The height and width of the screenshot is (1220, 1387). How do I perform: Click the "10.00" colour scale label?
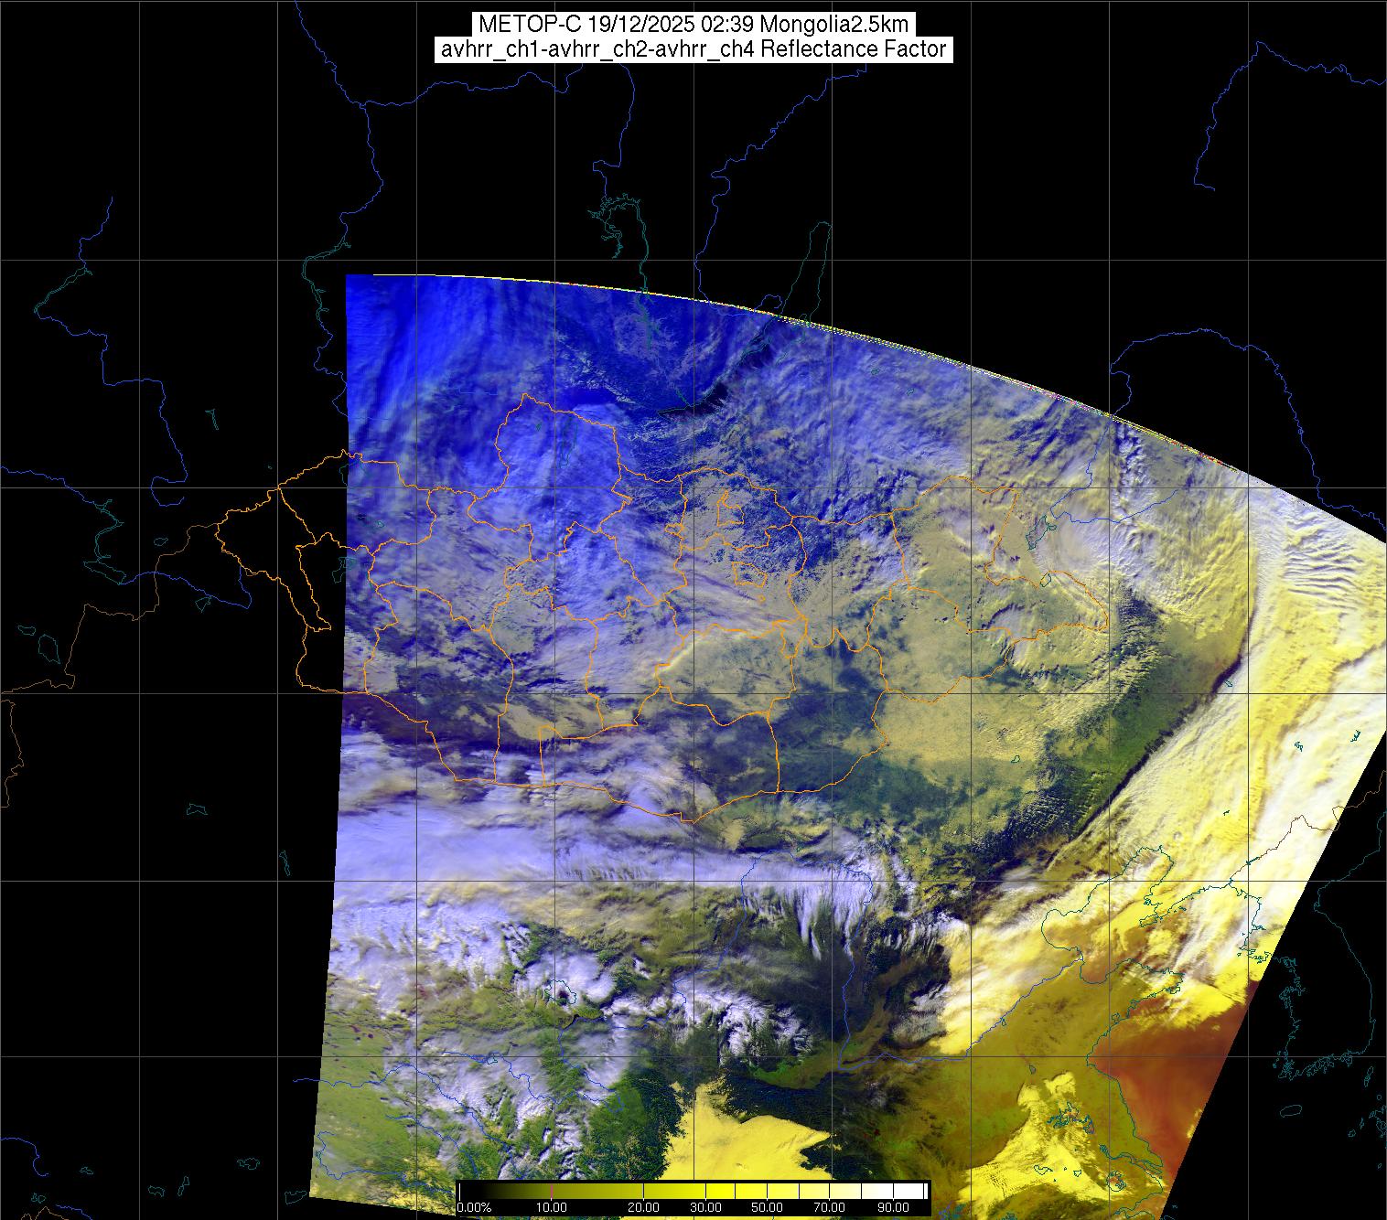click(x=551, y=1208)
